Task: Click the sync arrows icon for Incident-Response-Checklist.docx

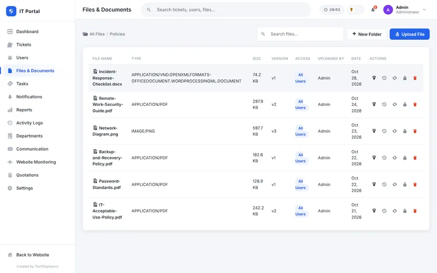Action: [x=394, y=78]
